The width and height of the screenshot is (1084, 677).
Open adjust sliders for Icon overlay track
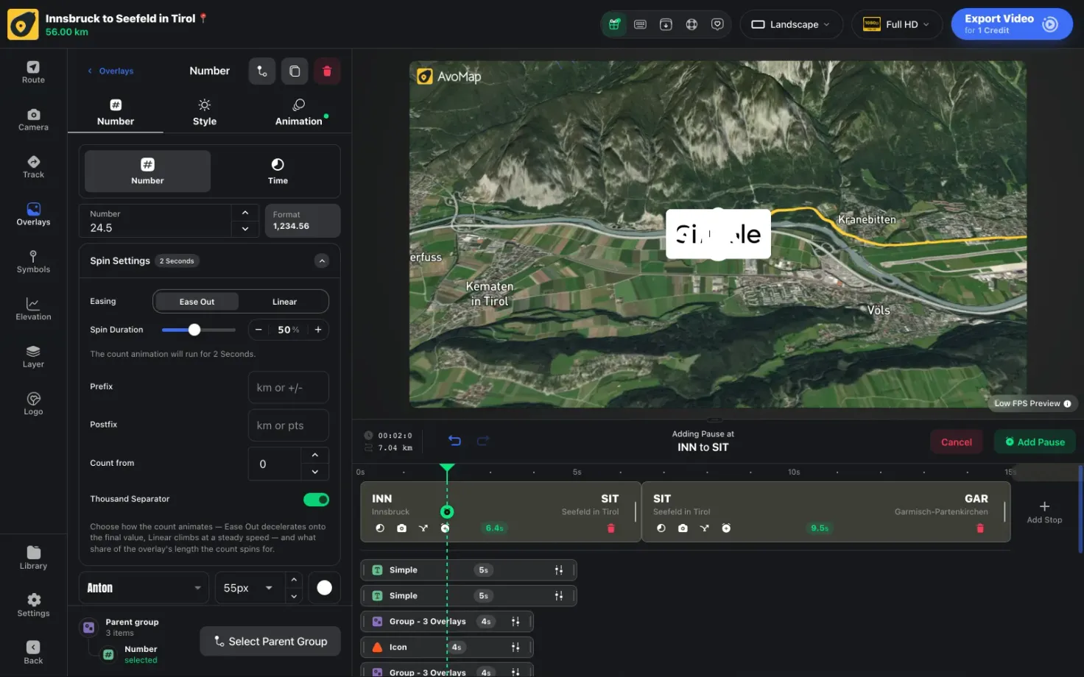pyautogui.click(x=515, y=648)
